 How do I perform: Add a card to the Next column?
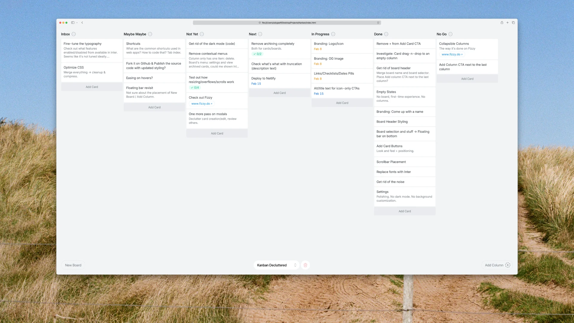click(x=280, y=93)
